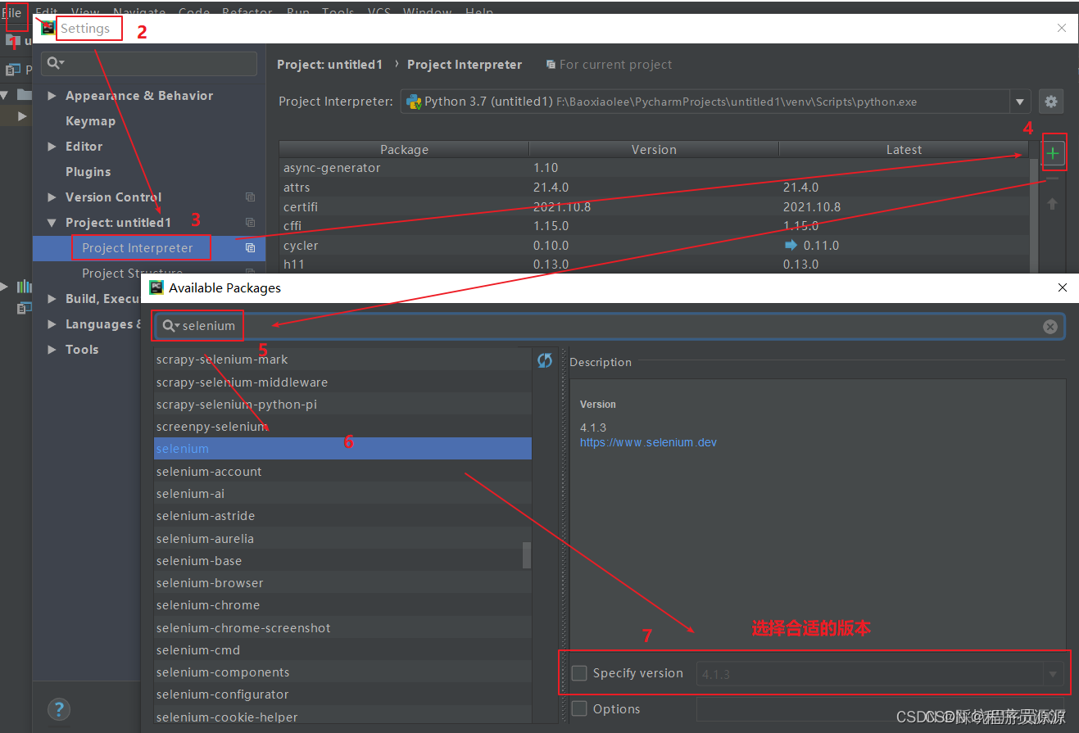Select certifi installed package row

(654, 207)
